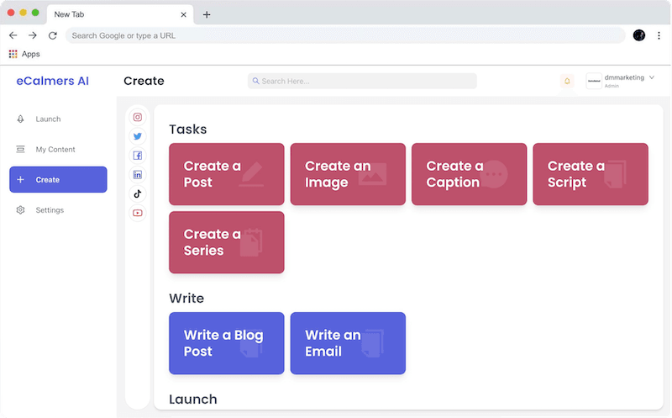Close the New Tab tab
Viewport: 672px width, 418px height.
pos(183,14)
